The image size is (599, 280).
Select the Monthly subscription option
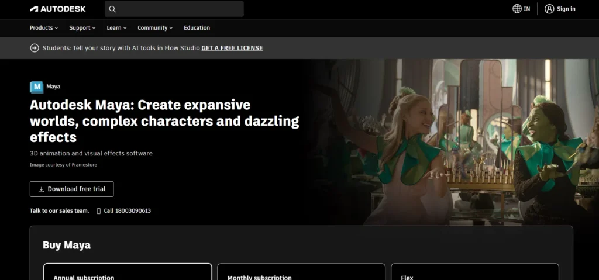point(301,272)
